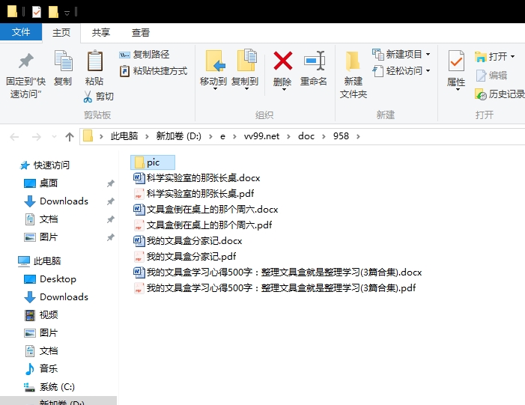Screen dimensions: 525x405
Task: Select This PC (此电脑) in sidebar
Action: point(40,261)
